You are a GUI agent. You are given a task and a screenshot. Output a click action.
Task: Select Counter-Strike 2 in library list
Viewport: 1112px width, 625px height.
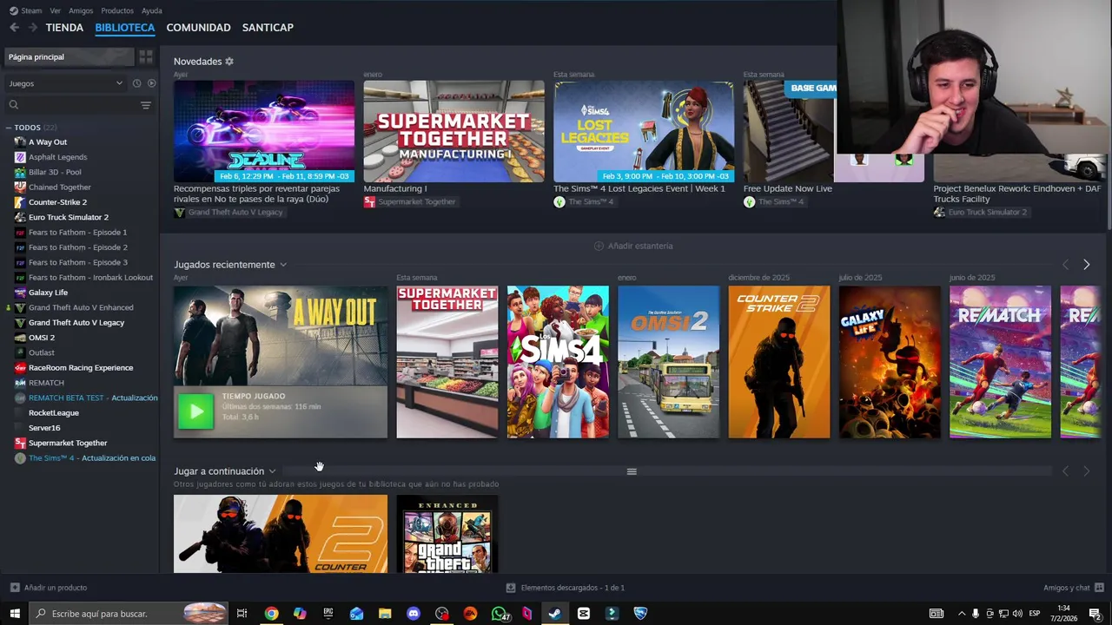coord(57,202)
